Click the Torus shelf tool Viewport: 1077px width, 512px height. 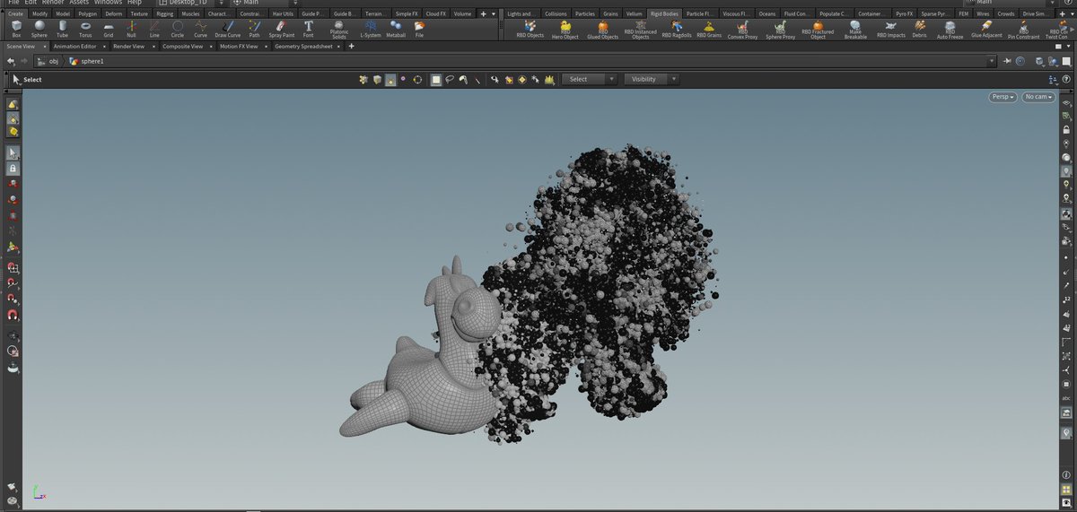tap(85, 29)
